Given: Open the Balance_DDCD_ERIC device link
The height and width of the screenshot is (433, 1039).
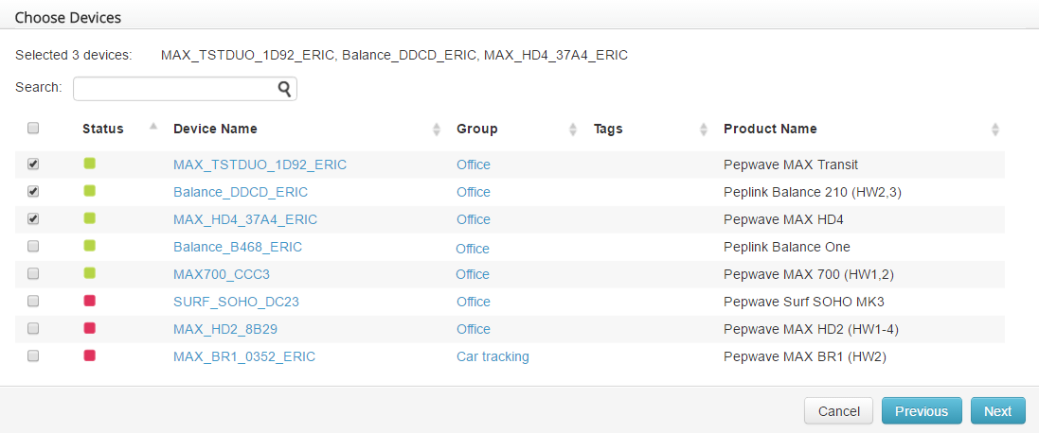Looking at the screenshot, I should pyautogui.click(x=241, y=192).
